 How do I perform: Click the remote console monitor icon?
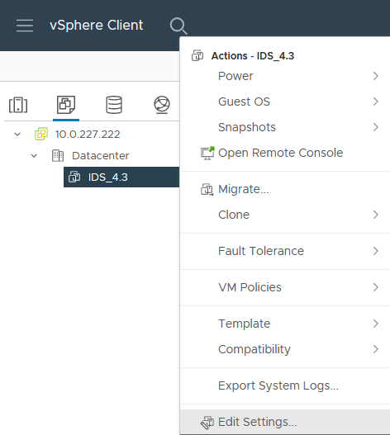tap(207, 154)
